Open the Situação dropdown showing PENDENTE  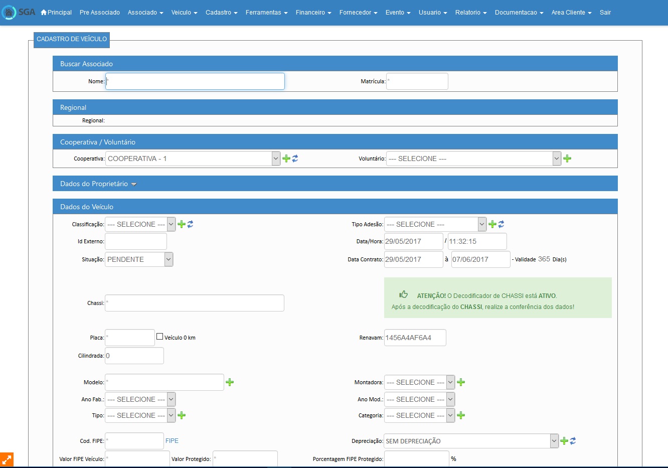(x=139, y=259)
